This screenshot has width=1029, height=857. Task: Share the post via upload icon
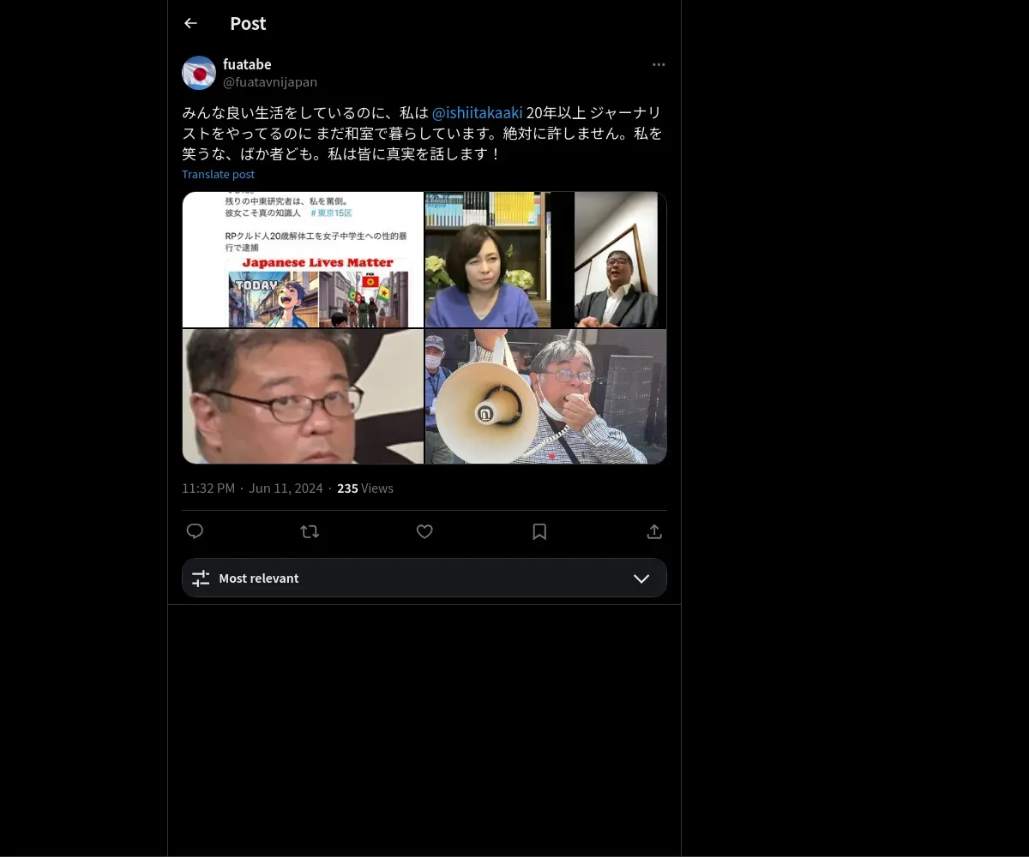[x=654, y=531]
